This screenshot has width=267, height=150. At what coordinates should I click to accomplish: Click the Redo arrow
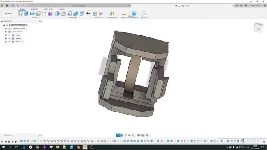[x=23, y=5]
